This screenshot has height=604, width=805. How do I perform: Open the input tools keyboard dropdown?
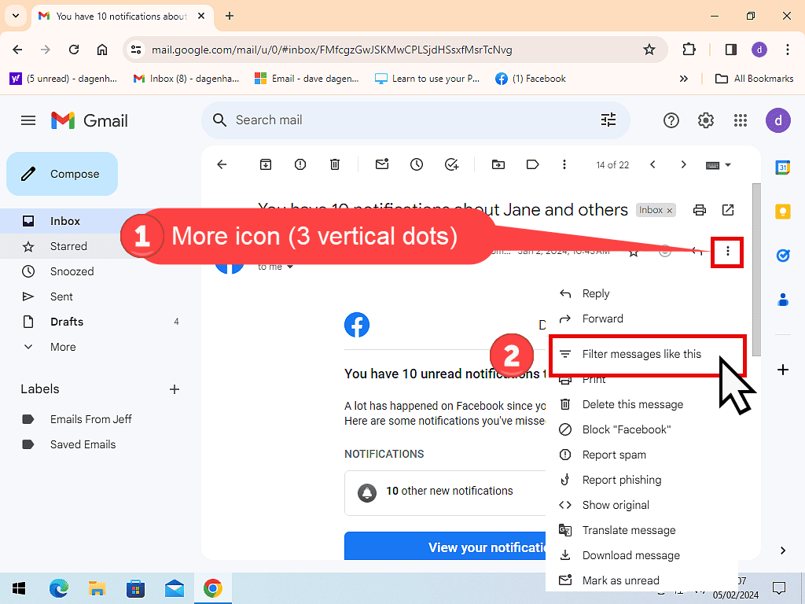coord(719,164)
